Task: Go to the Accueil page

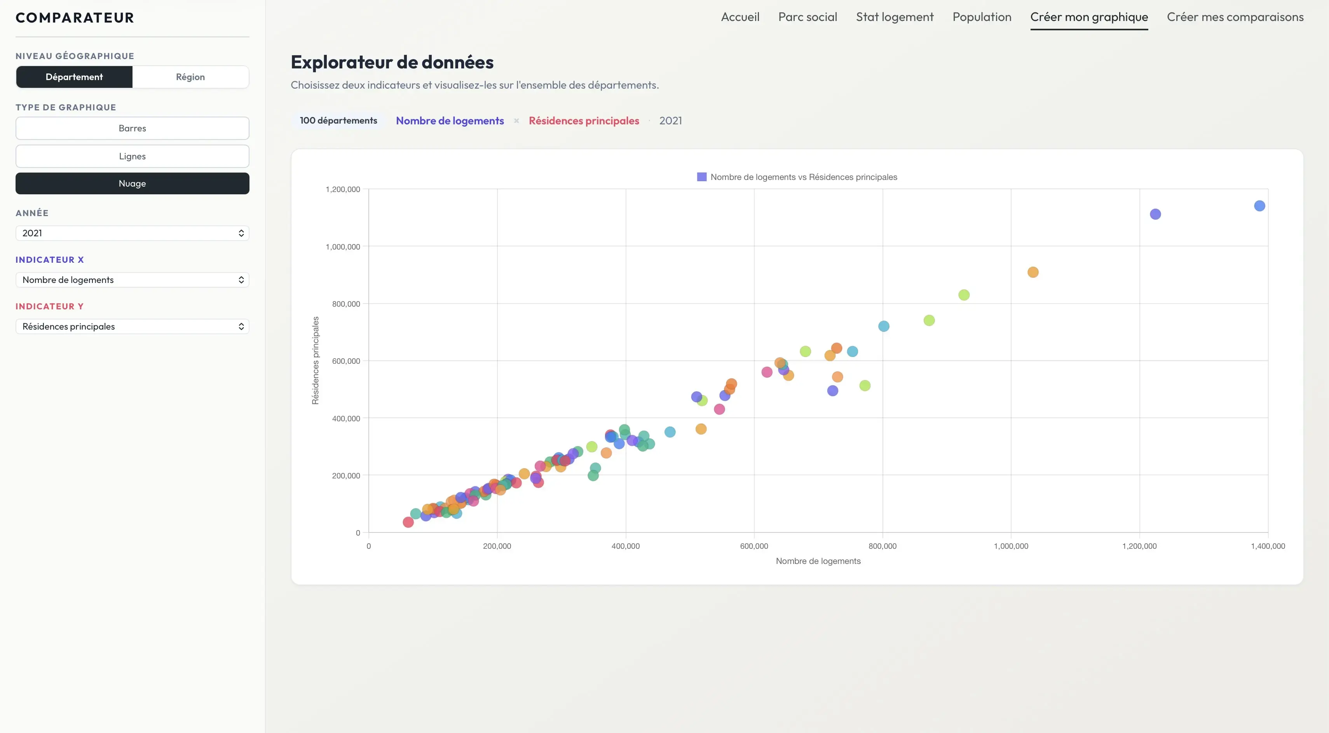Action: coord(740,17)
